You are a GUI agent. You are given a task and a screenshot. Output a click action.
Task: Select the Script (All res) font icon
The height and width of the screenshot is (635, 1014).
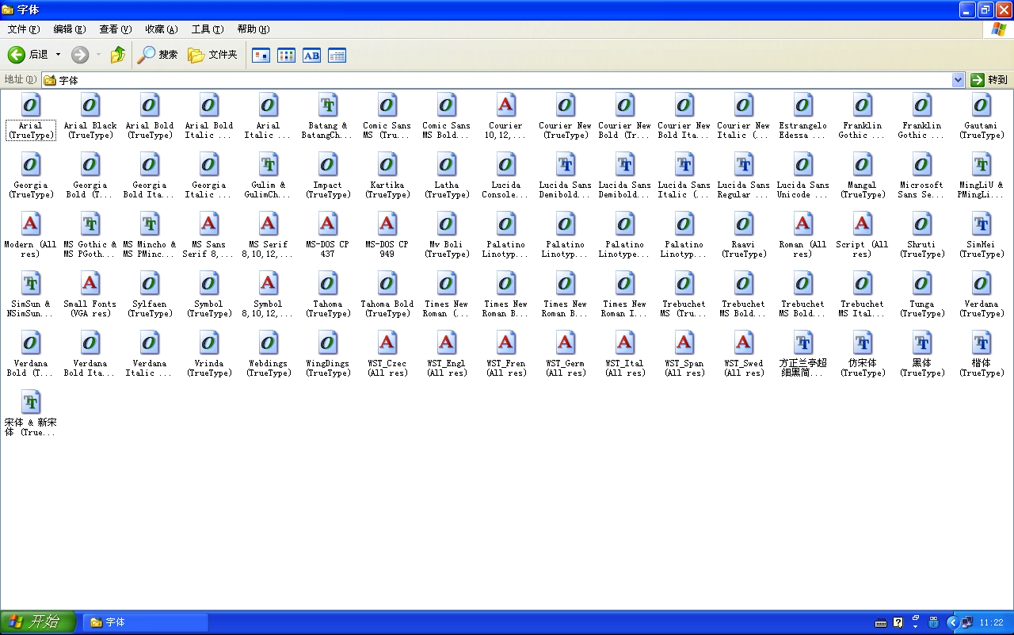tap(863, 224)
